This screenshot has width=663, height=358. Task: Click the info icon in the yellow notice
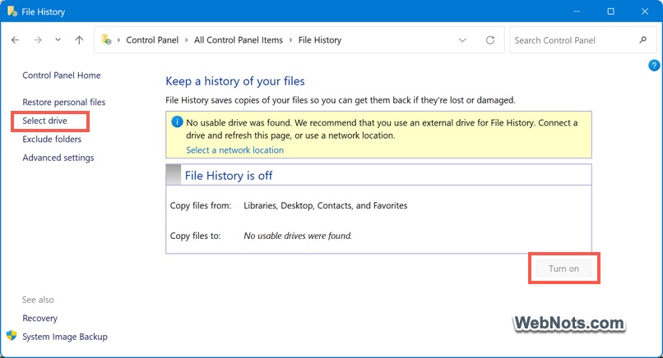(x=177, y=122)
